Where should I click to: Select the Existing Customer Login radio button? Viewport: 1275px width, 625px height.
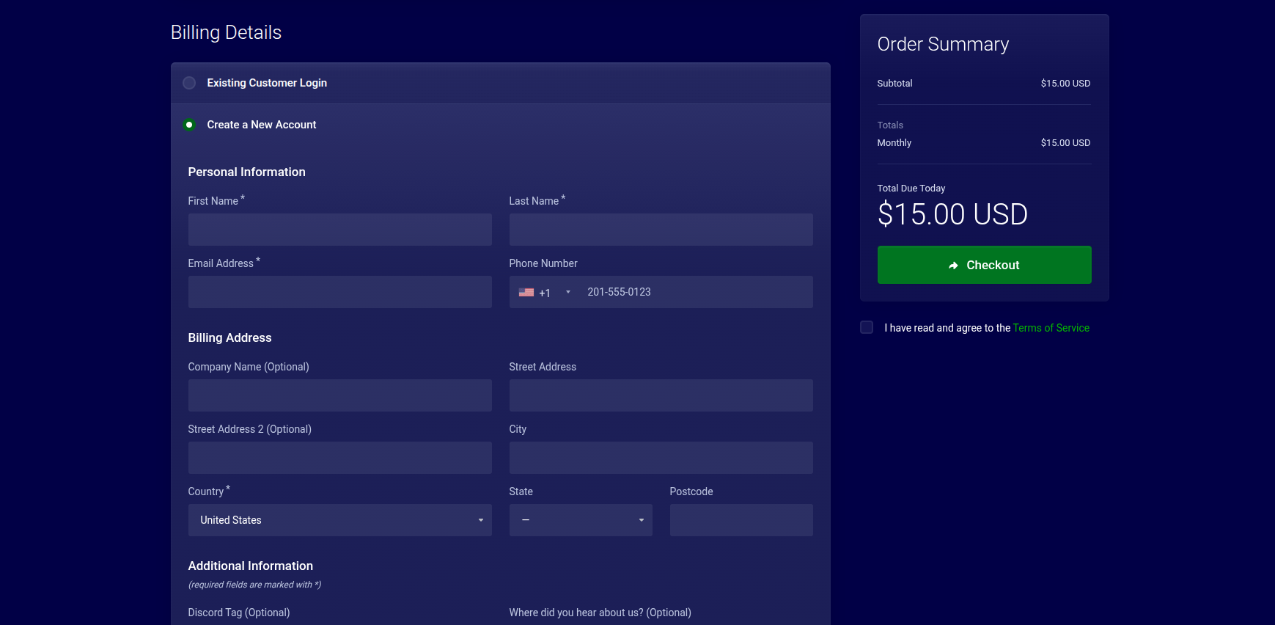click(189, 83)
